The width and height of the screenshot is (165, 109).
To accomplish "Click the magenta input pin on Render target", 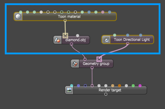I will click(x=140, y=86).
